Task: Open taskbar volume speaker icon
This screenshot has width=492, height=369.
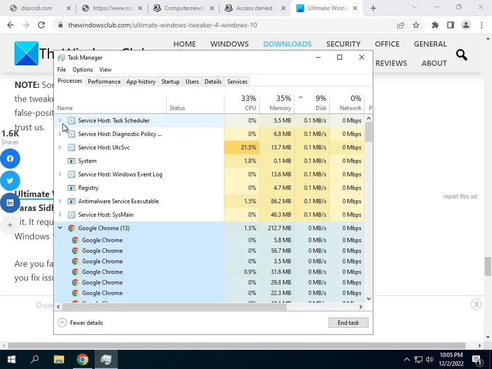Action: 430,359
